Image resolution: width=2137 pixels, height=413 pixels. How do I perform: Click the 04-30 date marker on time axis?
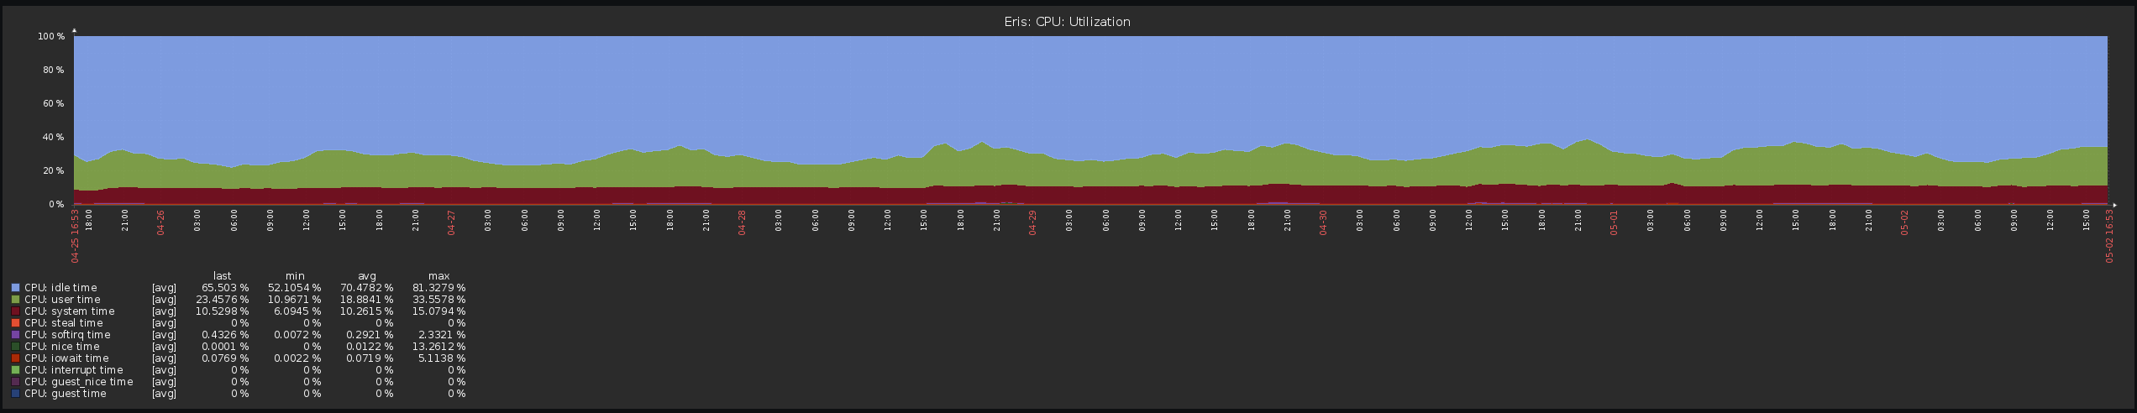(1323, 222)
